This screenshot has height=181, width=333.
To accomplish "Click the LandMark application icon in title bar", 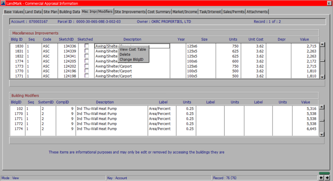I will [3, 3].
